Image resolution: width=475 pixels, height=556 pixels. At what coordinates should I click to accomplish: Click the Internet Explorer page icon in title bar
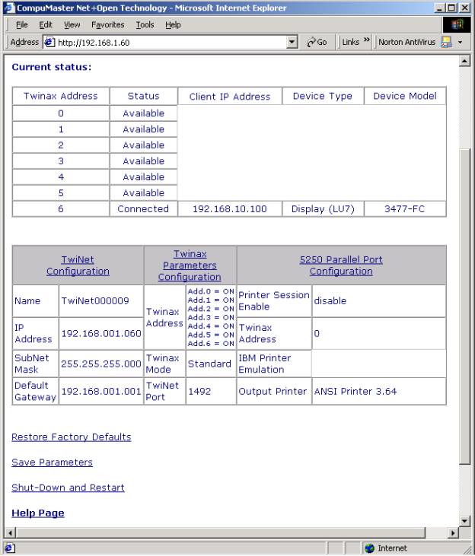8,8
